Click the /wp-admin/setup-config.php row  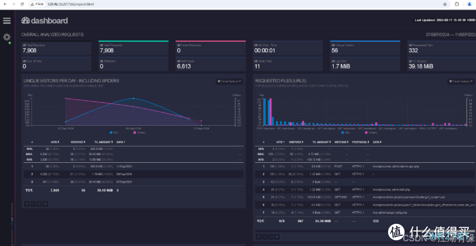[x=365, y=213]
